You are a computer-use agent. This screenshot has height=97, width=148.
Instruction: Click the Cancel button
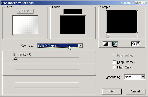pyautogui.click(x=135, y=91)
